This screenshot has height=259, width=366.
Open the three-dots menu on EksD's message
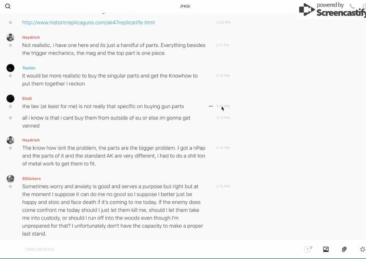pyautogui.click(x=211, y=106)
